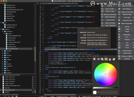Expand the contact folder

[3, 51]
